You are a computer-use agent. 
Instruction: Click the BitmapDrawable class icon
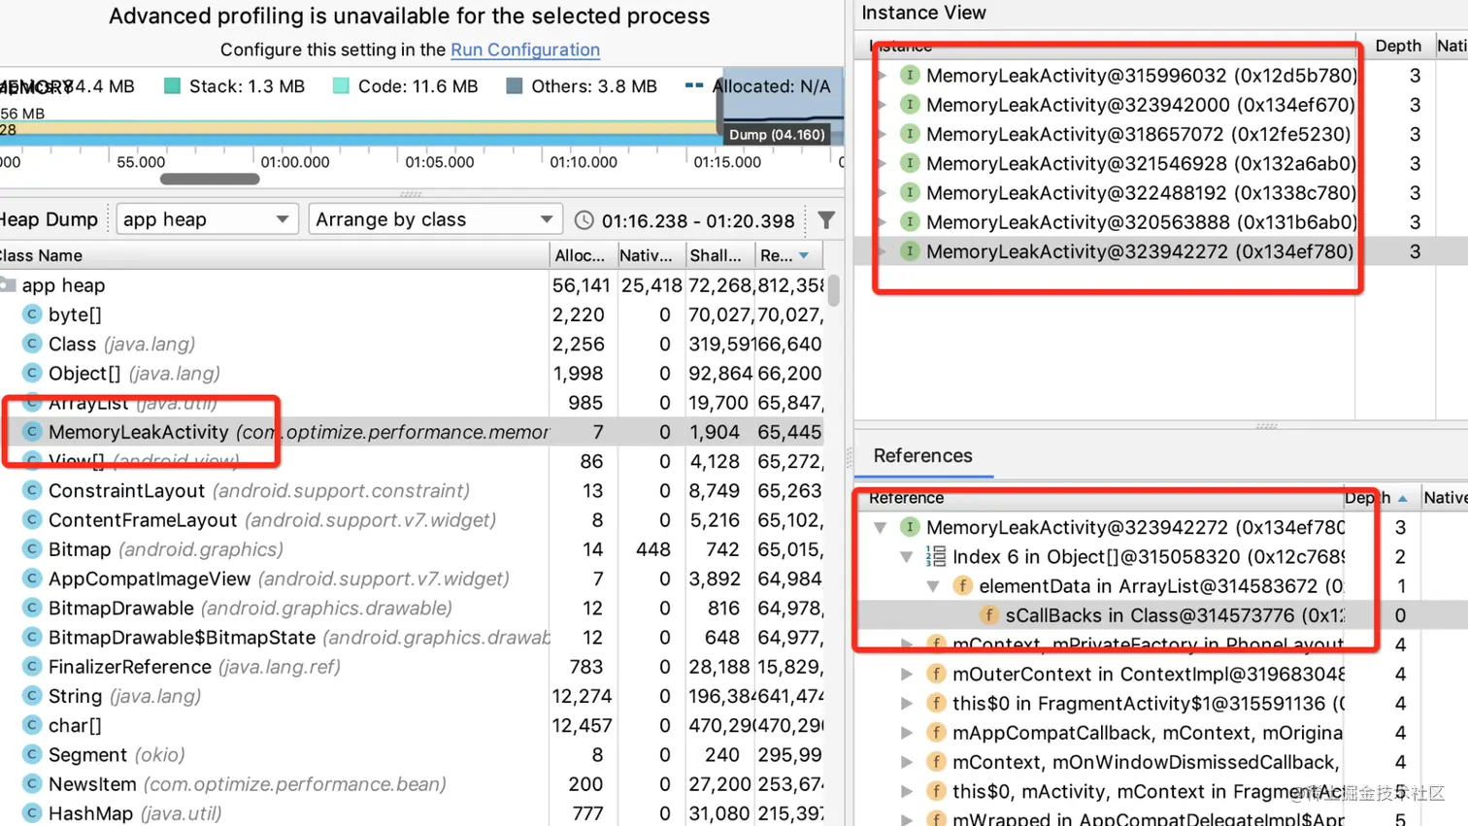(x=32, y=608)
